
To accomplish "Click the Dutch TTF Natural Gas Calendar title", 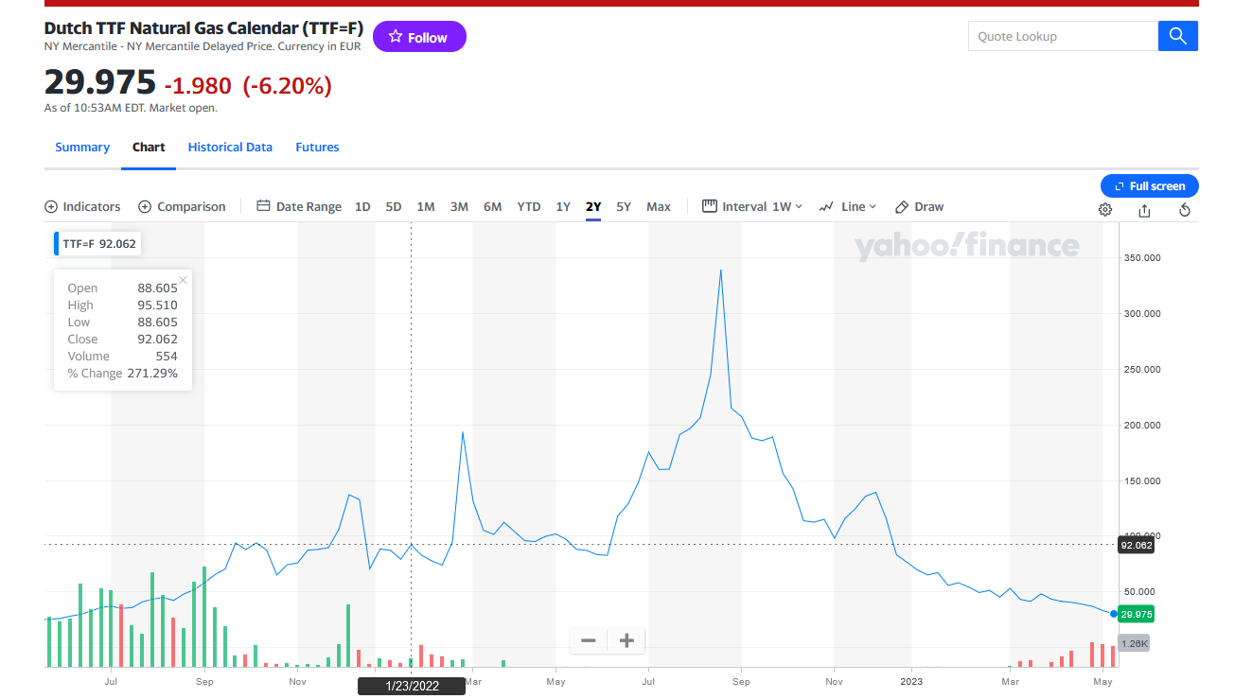I will (203, 28).
